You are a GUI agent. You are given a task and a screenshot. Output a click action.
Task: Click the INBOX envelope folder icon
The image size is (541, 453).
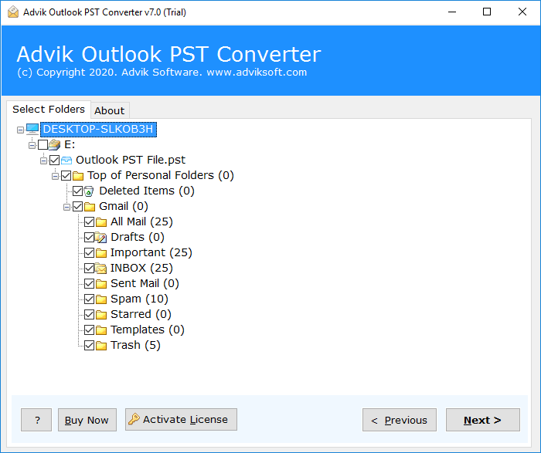(x=100, y=268)
